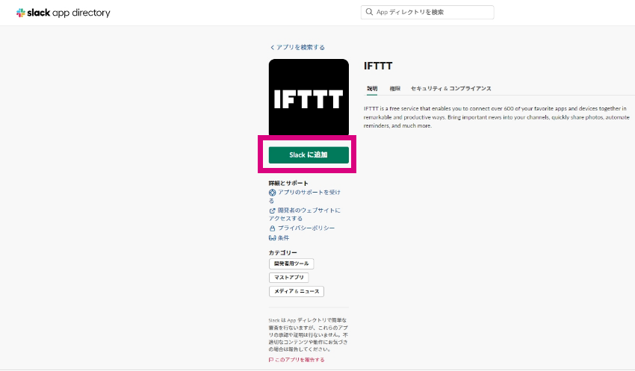Open 開発者のウェブサイトにアクセスする link
The width and height of the screenshot is (635, 371).
pyautogui.click(x=305, y=214)
